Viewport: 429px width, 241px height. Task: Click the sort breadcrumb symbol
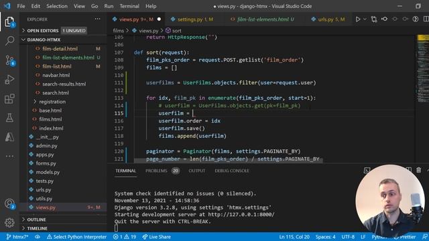coord(174,31)
